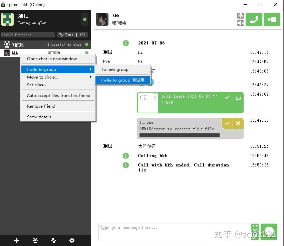Accept the 11.png file transfer

point(227,123)
